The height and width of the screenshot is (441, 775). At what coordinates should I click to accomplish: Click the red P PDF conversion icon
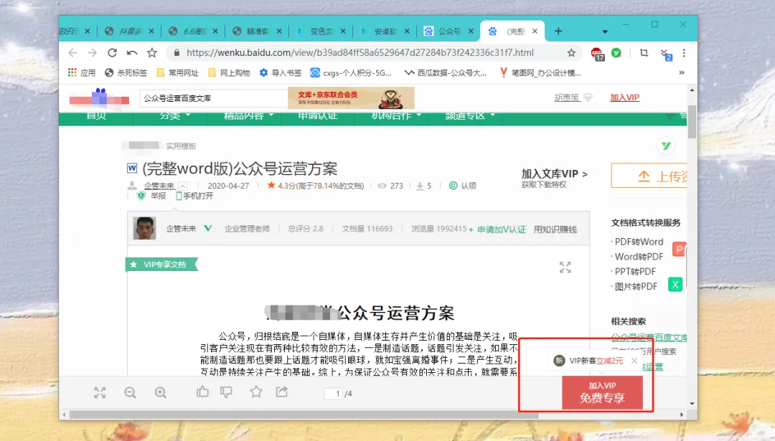pyautogui.click(x=679, y=250)
